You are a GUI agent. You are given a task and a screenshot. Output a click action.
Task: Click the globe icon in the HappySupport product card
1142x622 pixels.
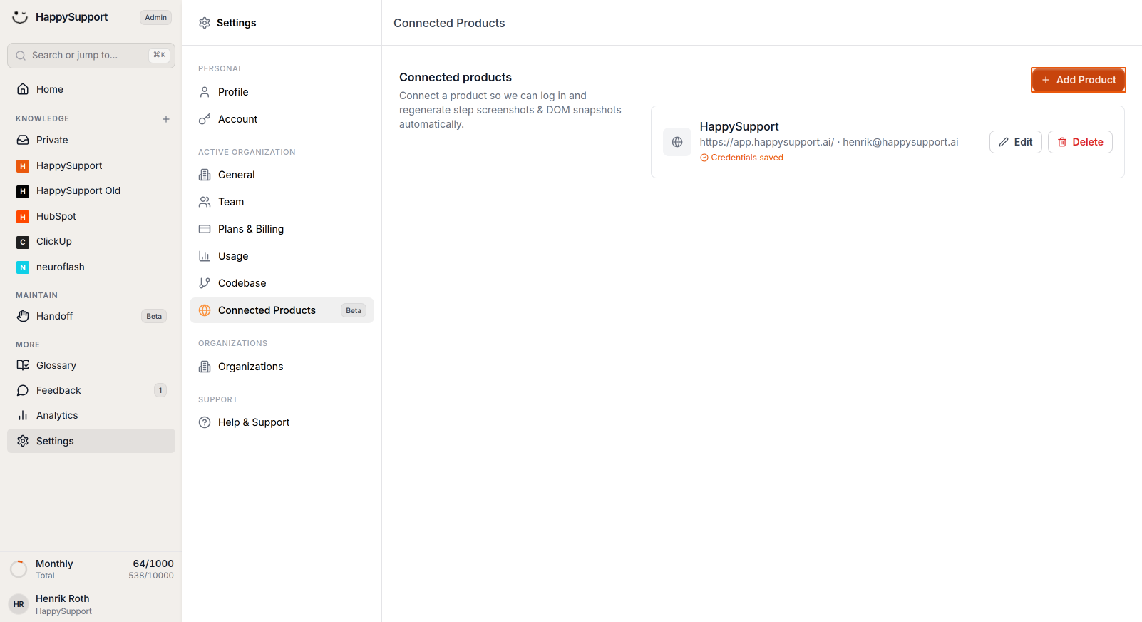tap(677, 142)
